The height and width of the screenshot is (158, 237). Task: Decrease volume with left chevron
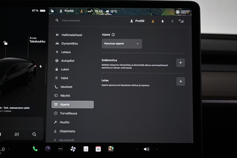point(137,149)
